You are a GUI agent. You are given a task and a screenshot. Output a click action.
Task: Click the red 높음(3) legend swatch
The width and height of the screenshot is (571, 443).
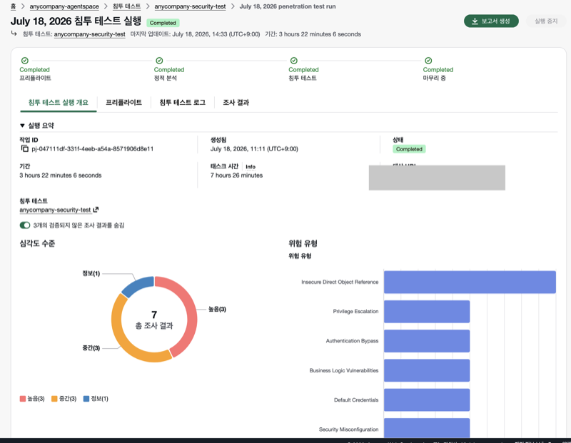(x=23, y=399)
